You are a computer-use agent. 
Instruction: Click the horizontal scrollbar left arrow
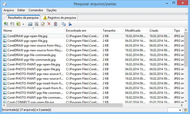point(4,105)
